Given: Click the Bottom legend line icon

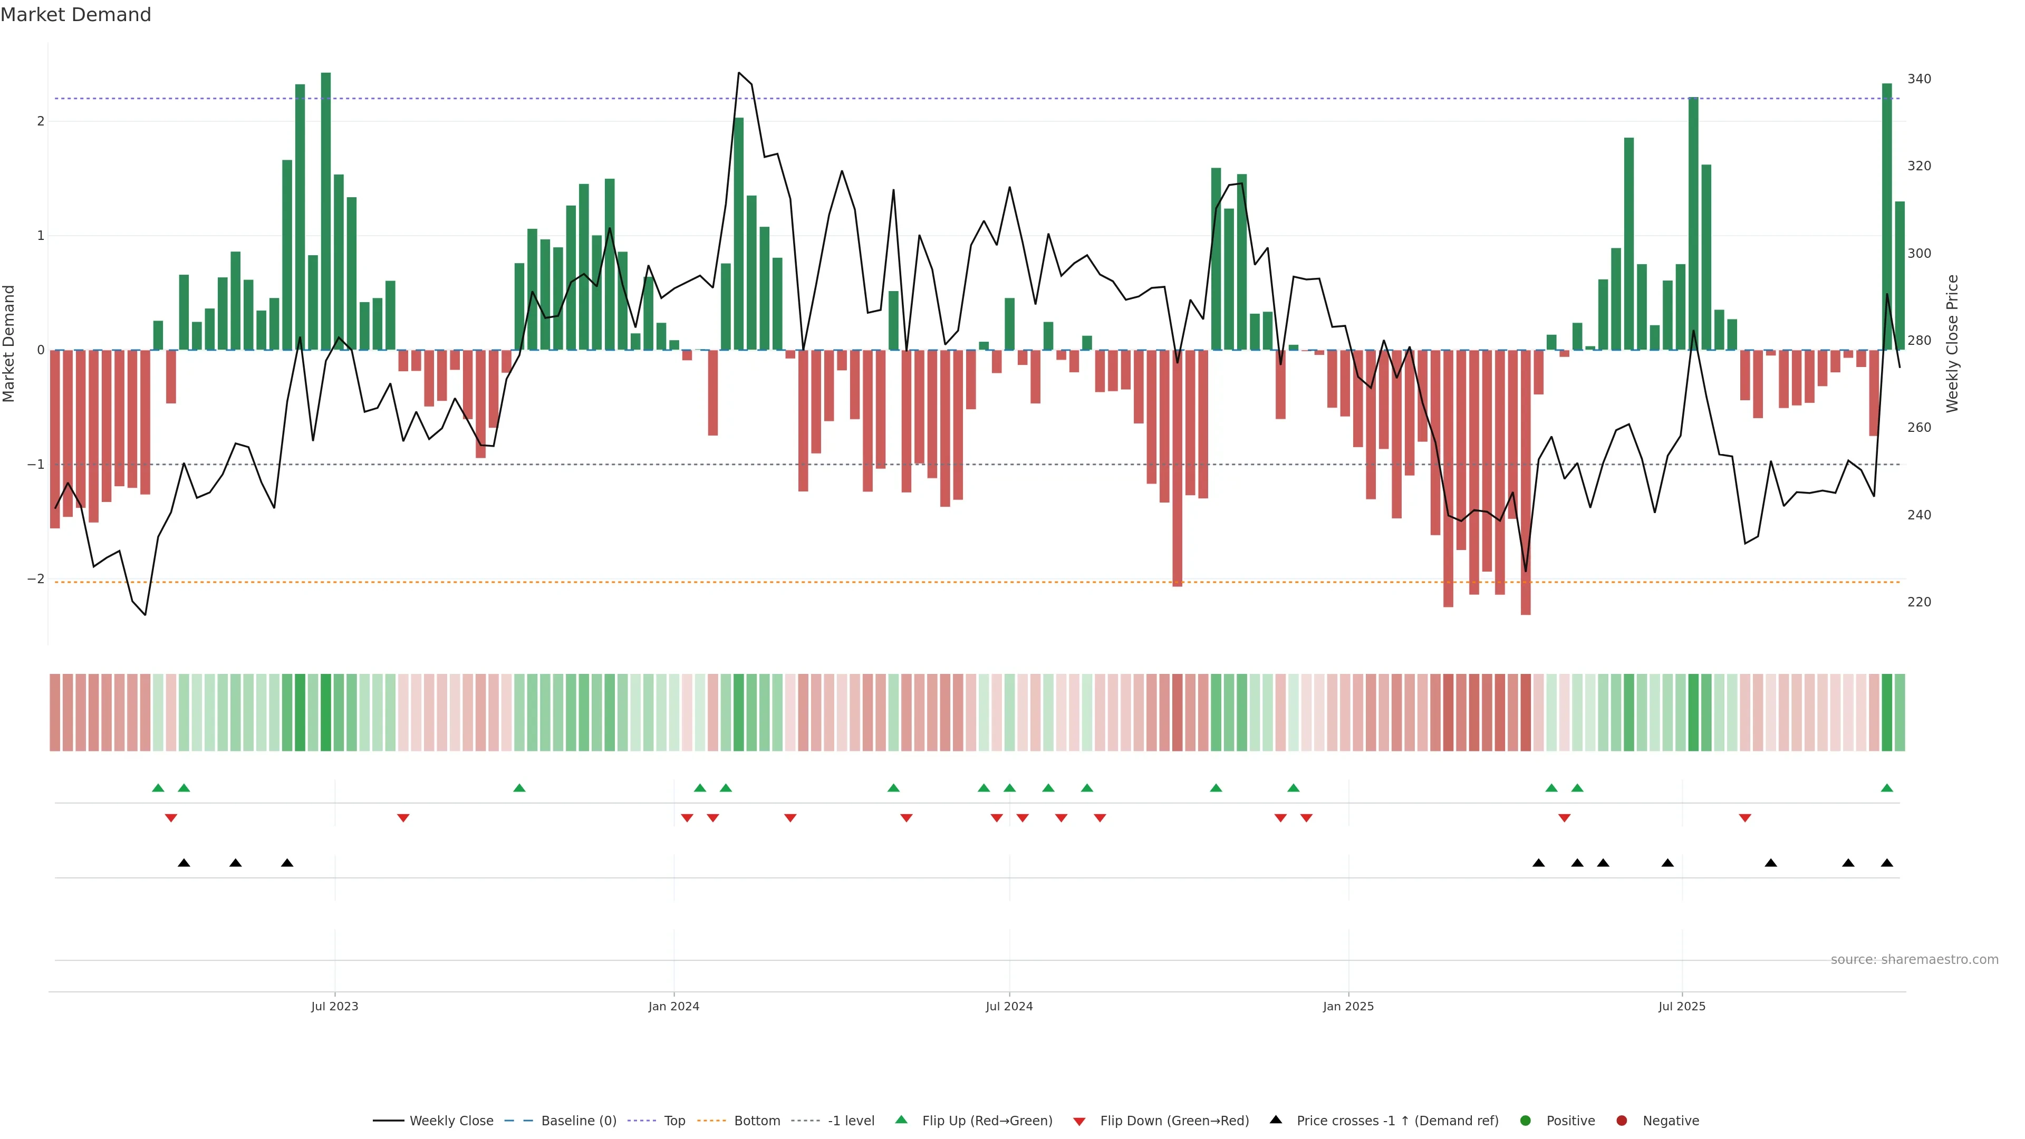Looking at the screenshot, I should click(711, 1120).
